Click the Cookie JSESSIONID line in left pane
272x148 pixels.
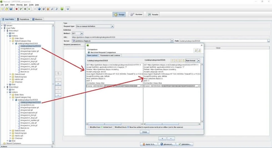[x=114, y=86]
